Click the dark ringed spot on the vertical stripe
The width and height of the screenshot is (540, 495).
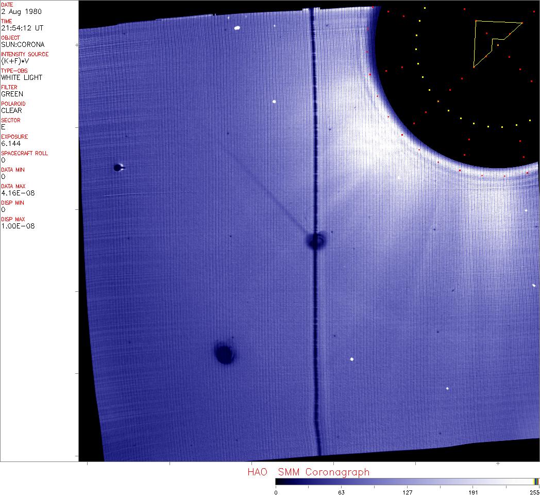pyautogui.click(x=315, y=240)
